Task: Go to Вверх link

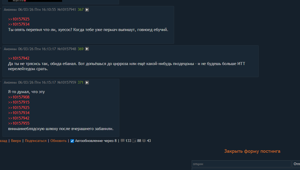Action: pos(16,141)
